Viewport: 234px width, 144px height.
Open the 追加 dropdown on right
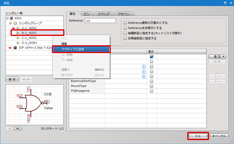tap(217, 57)
